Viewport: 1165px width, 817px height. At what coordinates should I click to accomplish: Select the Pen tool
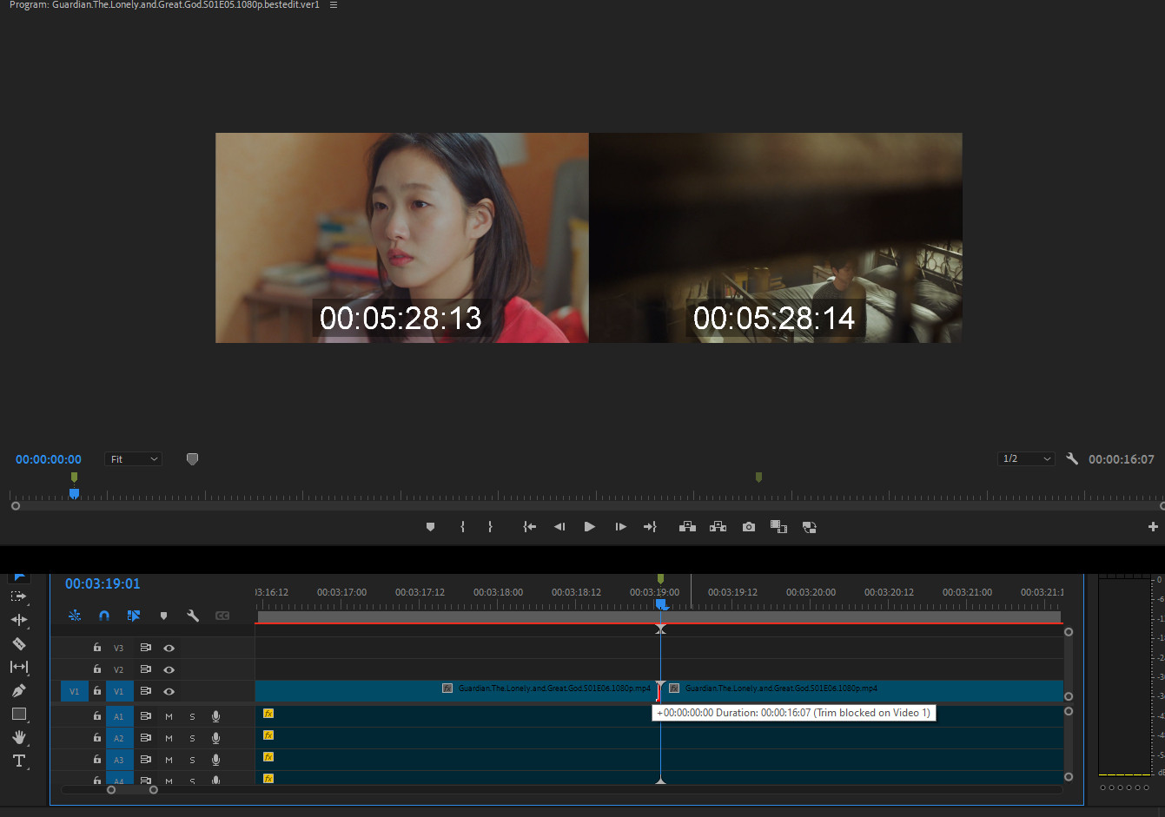coord(19,690)
